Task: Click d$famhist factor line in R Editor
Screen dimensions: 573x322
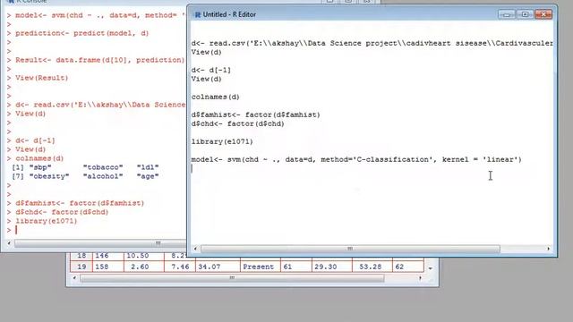Action: (x=256, y=115)
